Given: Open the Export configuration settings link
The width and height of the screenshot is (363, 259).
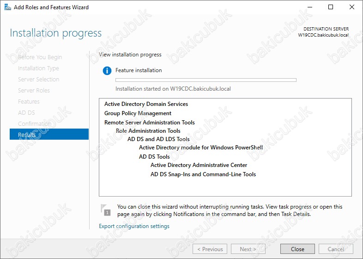Looking at the screenshot, I should point(134,226).
